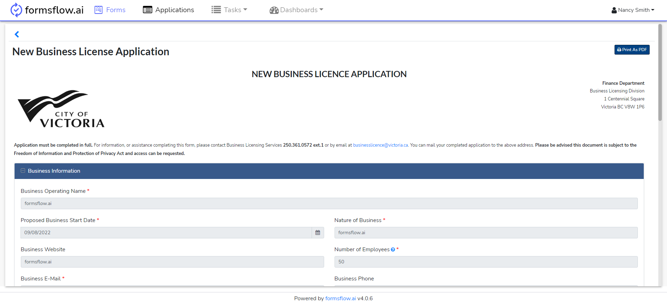This screenshot has height=303, width=667.
Task: Collapse the Business Information panel
Action: pyautogui.click(x=23, y=171)
